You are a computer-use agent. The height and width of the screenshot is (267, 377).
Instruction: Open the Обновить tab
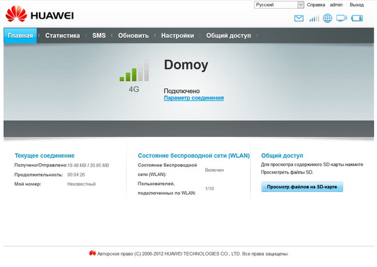133,36
